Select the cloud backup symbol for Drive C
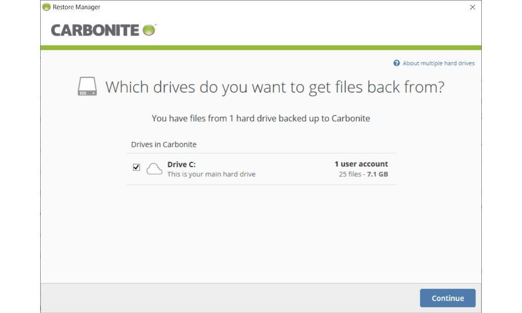The image size is (522, 313). 154,168
